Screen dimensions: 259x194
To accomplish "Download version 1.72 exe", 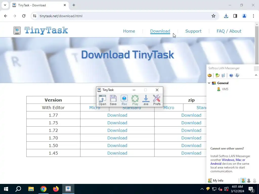I will coord(117,130).
